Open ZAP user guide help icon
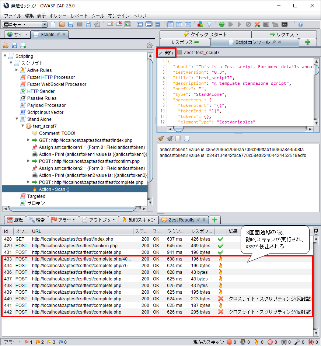Screen dimensions: 321x346 (x=301, y=24)
